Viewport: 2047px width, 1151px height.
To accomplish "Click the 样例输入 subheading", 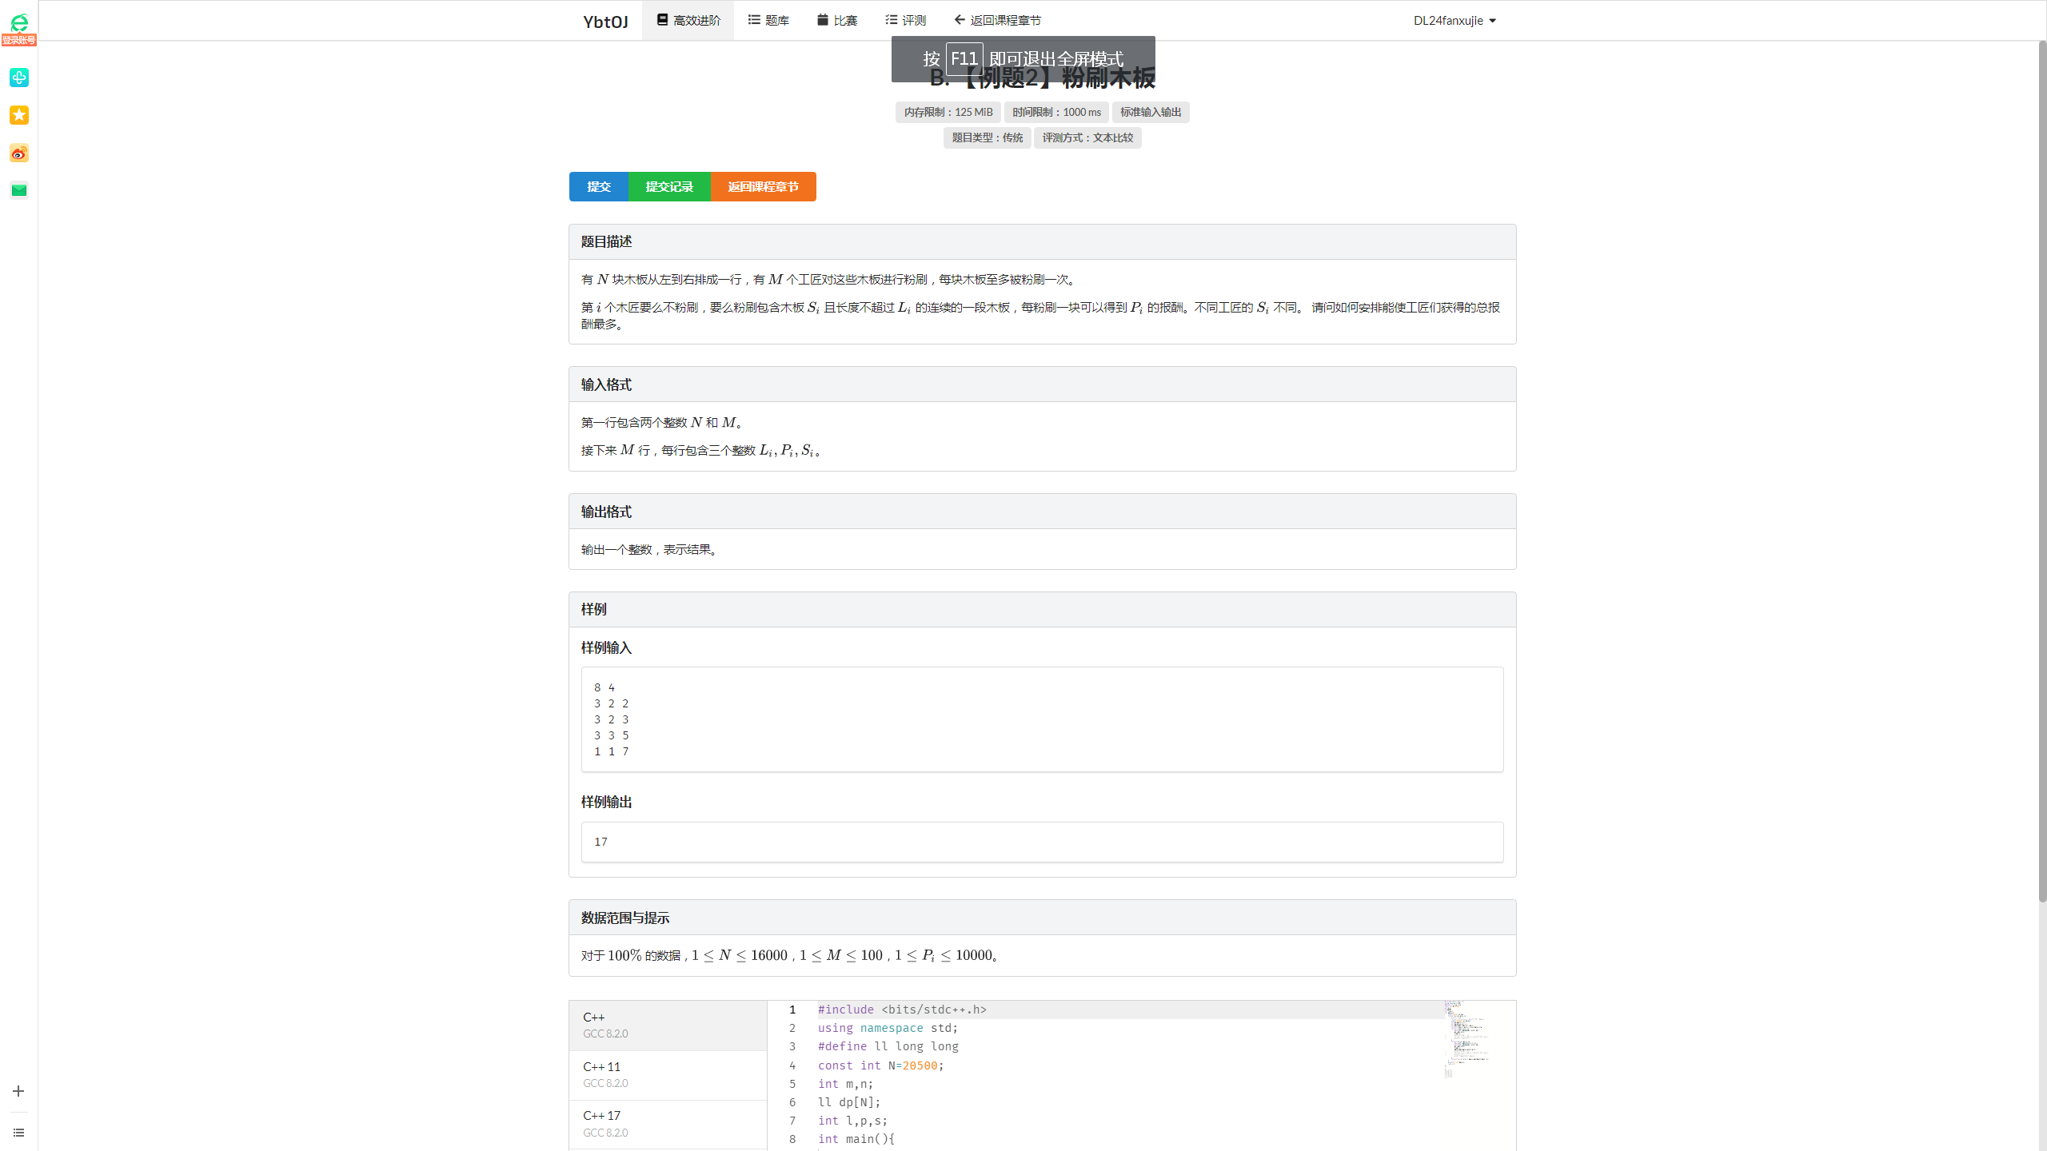I will (606, 647).
